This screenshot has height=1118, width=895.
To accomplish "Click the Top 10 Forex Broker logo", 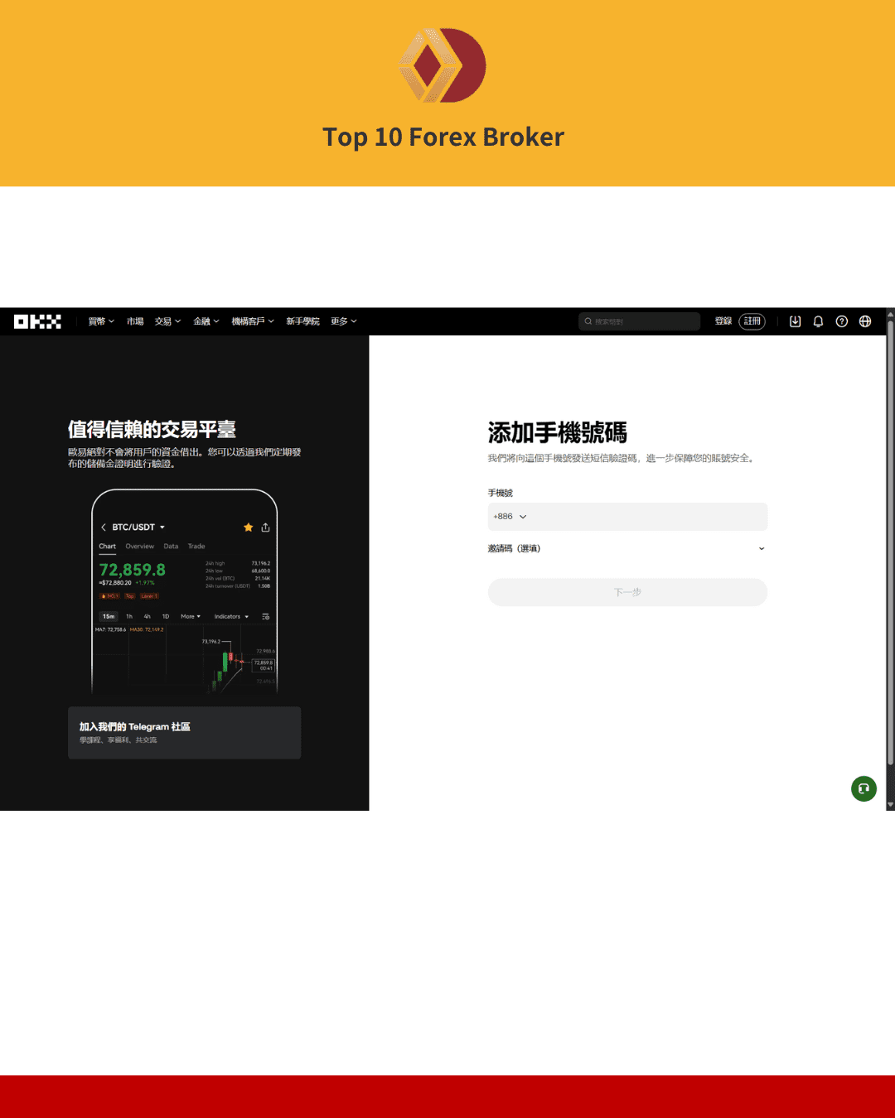I will [443, 66].
